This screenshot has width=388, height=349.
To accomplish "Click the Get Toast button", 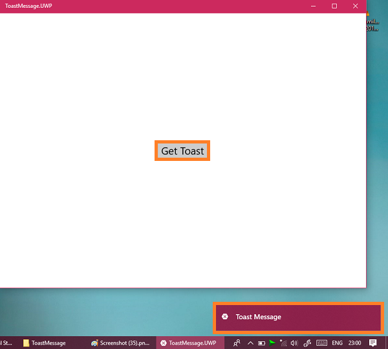I will tap(182, 151).
